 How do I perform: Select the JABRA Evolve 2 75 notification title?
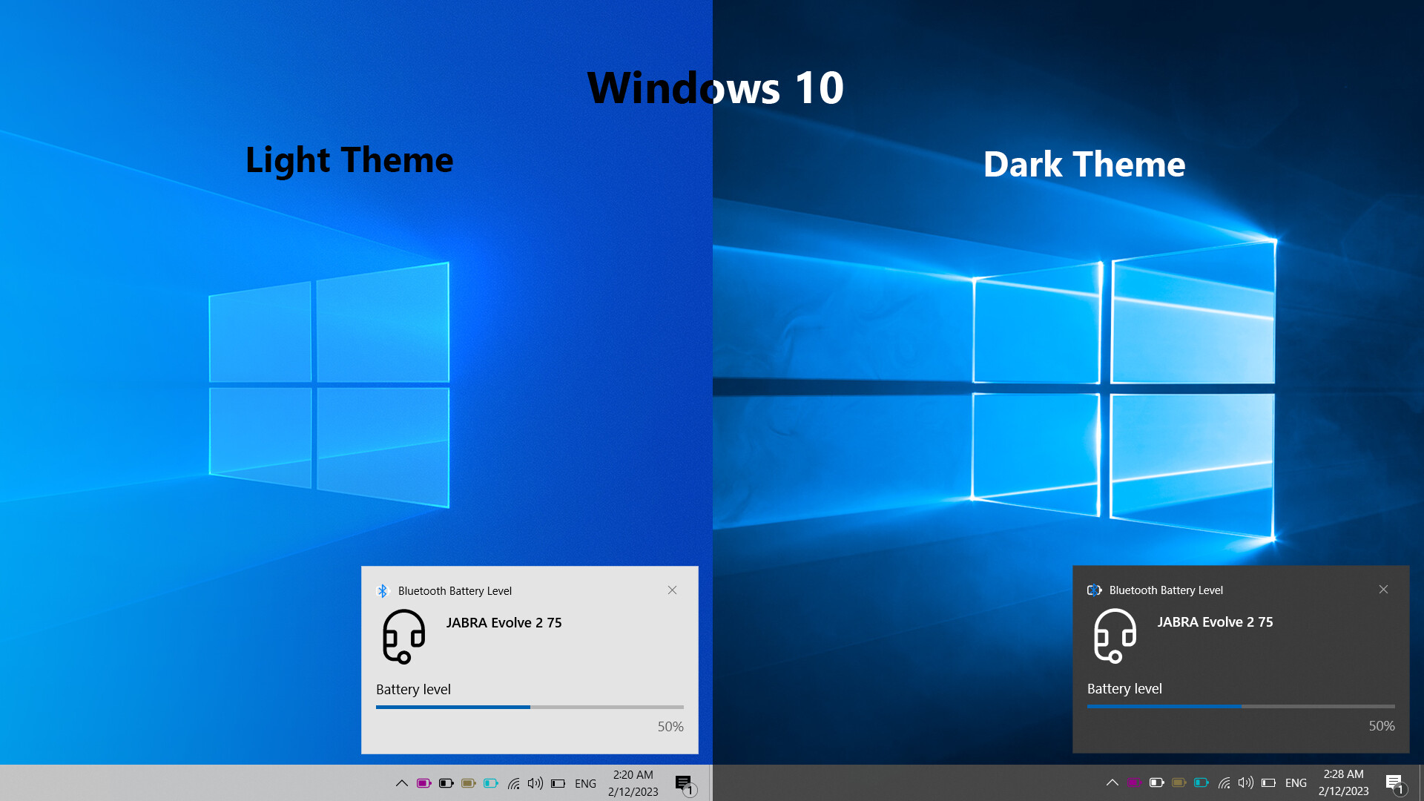tap(504, 623)
